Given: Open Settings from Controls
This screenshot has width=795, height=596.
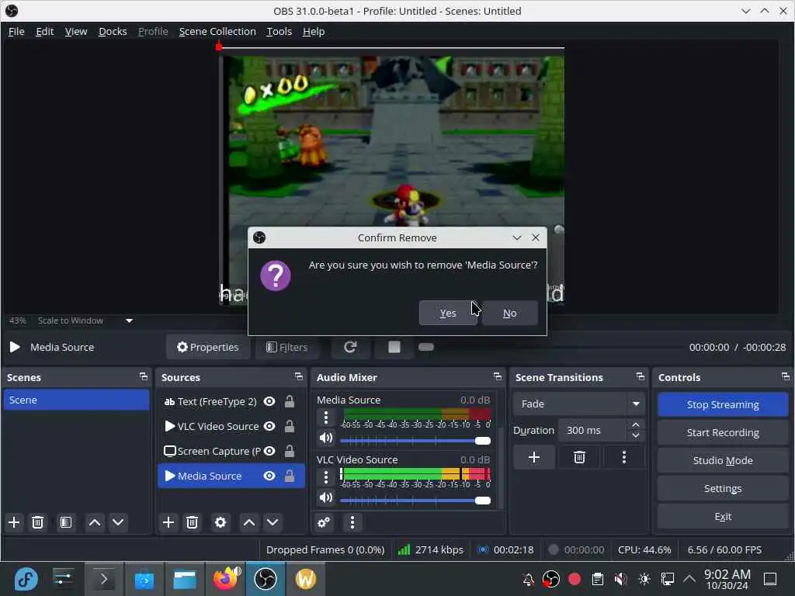Looking at the screenshot, I should click(x=723, y=488).
